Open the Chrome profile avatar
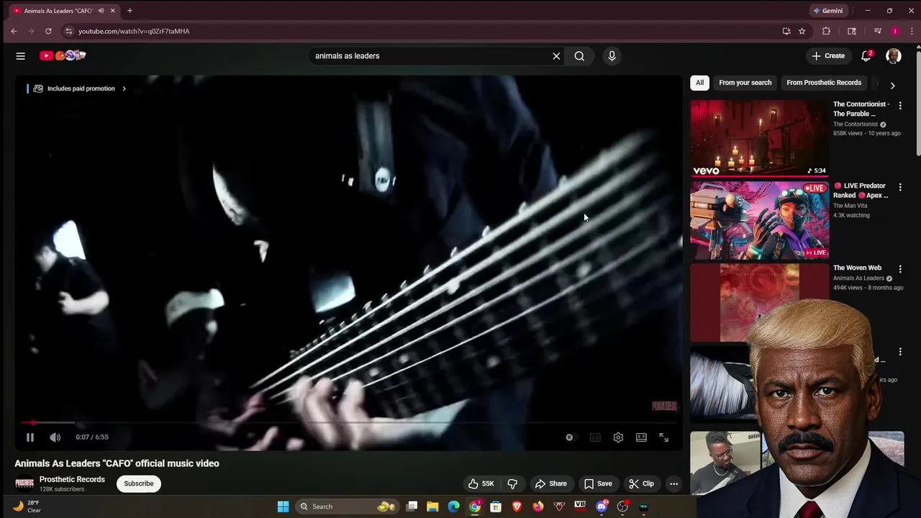This screenshot has width=921, height=518. click(x=895, y=32)
